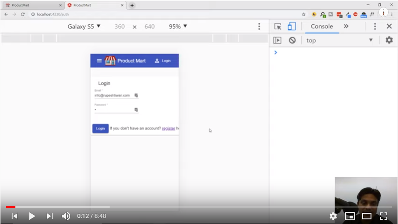Click the DevTools inspect element icon
Image resolution: width=398 pixels, height=224 pixels.
pos(278,27)
